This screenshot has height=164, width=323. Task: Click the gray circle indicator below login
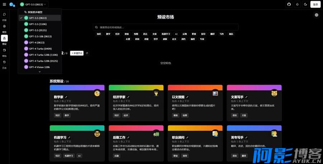[x=317, y=15]
